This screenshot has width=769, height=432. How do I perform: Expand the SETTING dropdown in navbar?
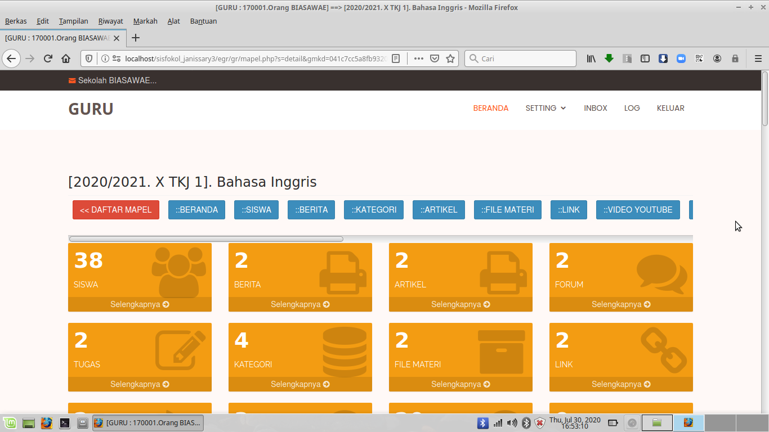(546, 108)
